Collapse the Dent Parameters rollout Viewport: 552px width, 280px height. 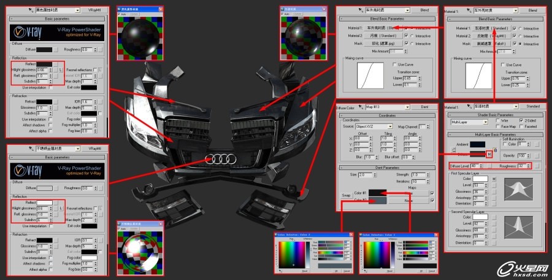387,168
